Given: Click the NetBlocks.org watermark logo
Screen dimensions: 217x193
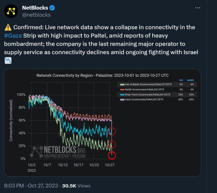Looking at the screenshot, I should pos(59,152).
